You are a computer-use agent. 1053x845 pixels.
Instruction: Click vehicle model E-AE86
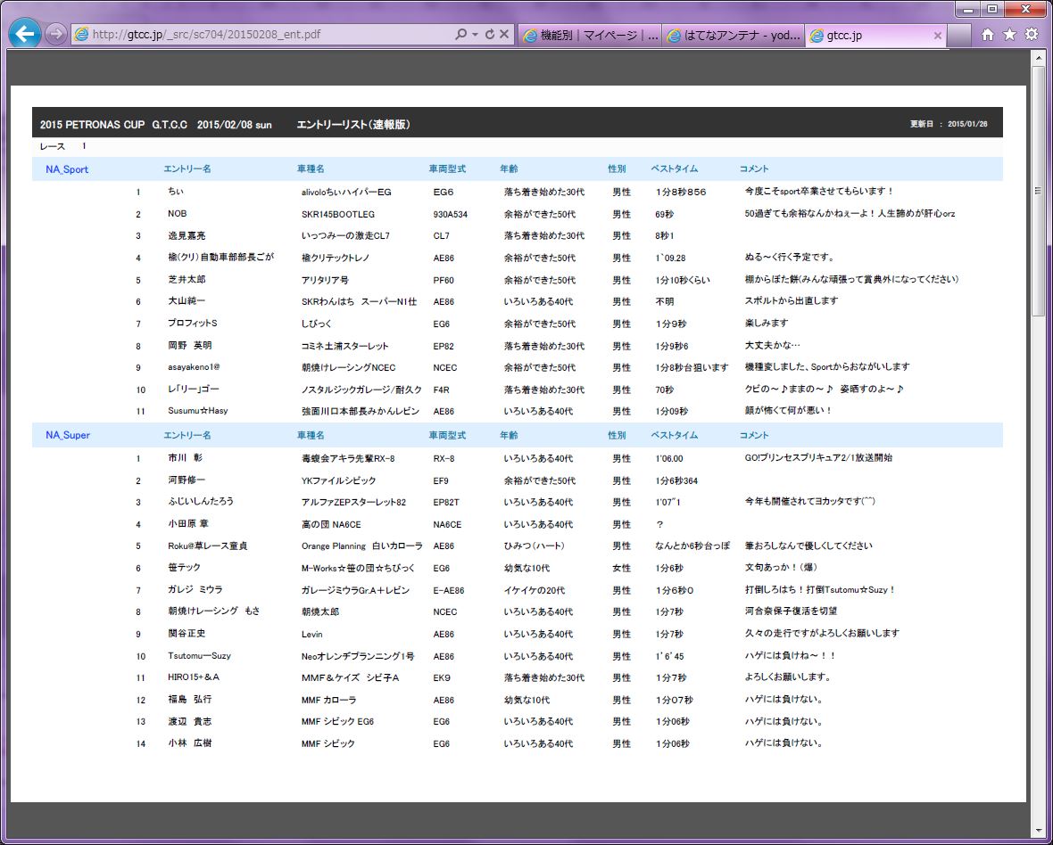click(449, 591)
